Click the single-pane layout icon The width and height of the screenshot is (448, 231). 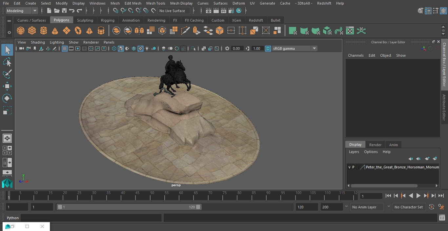[7, 138]
